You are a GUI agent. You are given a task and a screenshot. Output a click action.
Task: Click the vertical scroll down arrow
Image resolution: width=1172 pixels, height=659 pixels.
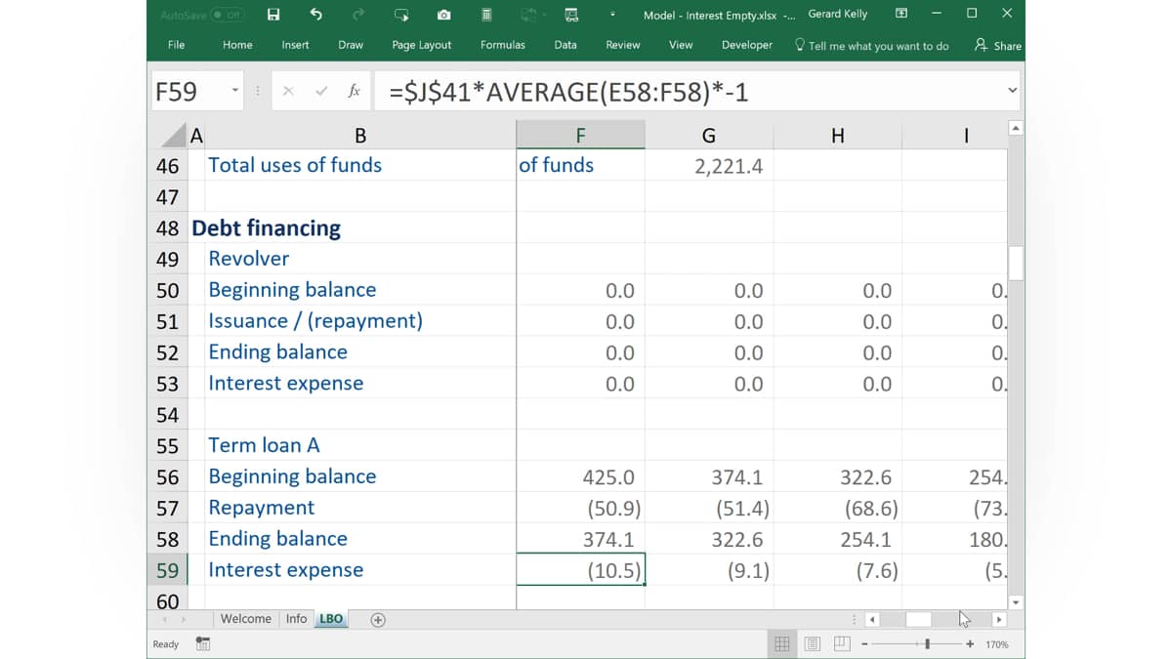point(1016,602)
